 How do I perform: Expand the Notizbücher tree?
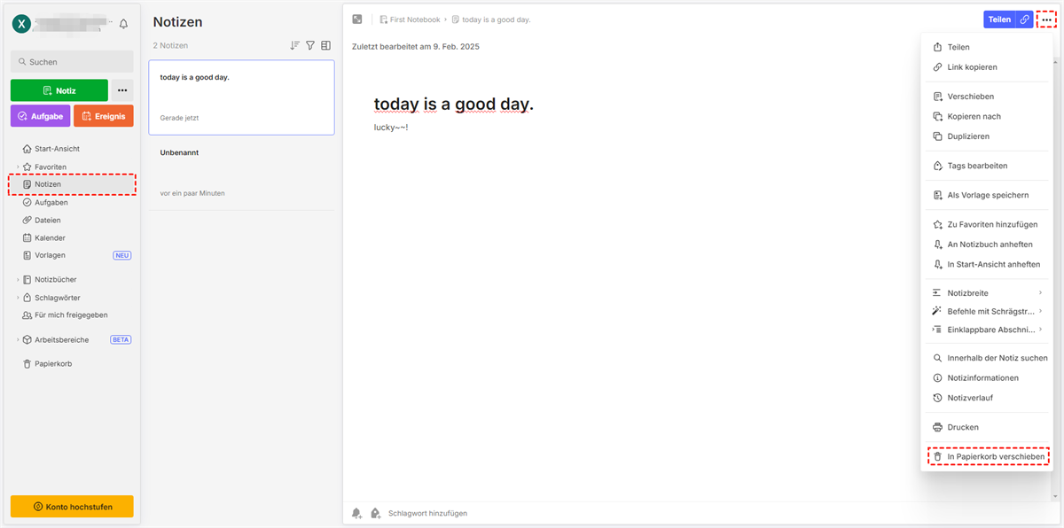tap(17, 280)
